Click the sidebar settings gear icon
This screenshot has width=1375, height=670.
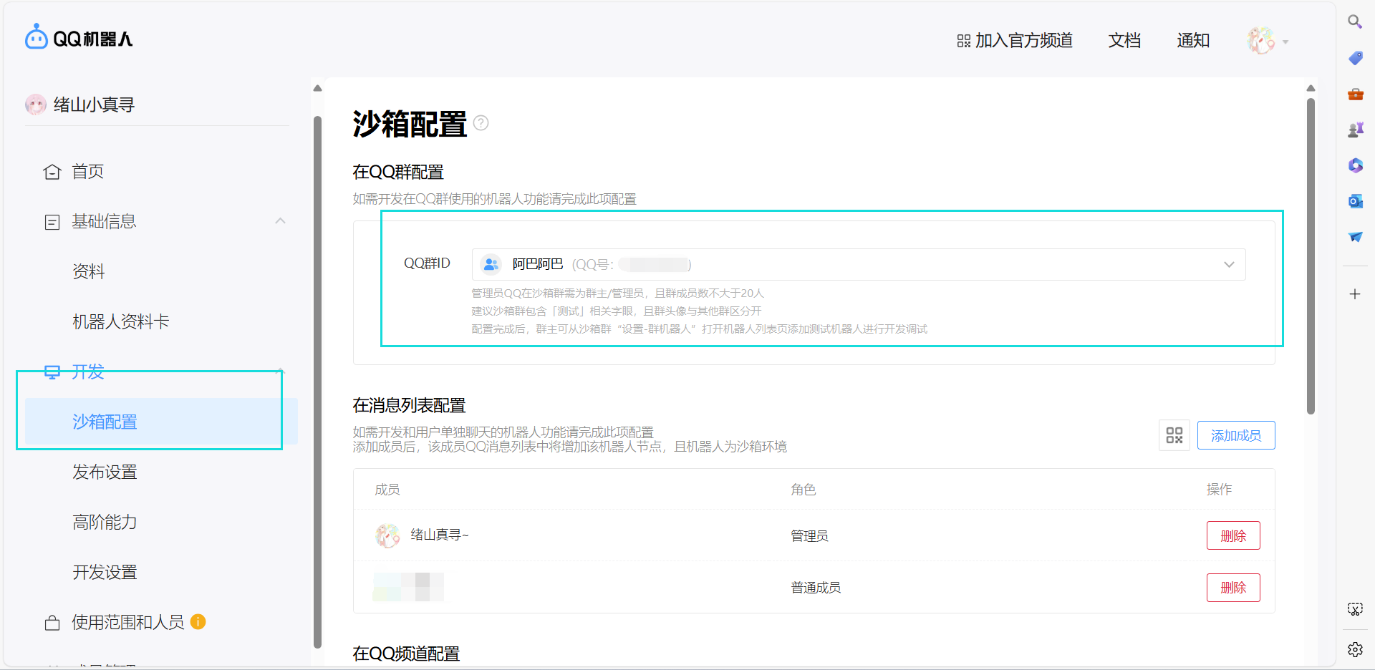[1355, 649]
